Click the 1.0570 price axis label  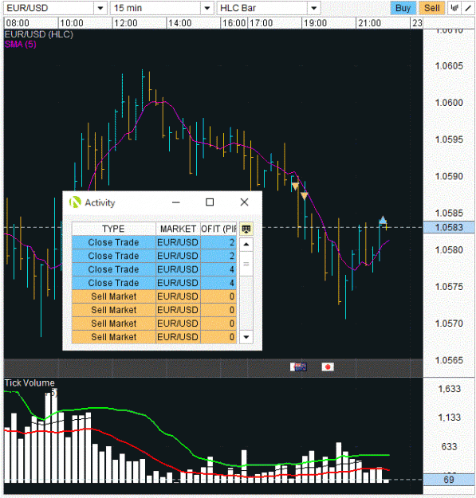coord(449,324)
